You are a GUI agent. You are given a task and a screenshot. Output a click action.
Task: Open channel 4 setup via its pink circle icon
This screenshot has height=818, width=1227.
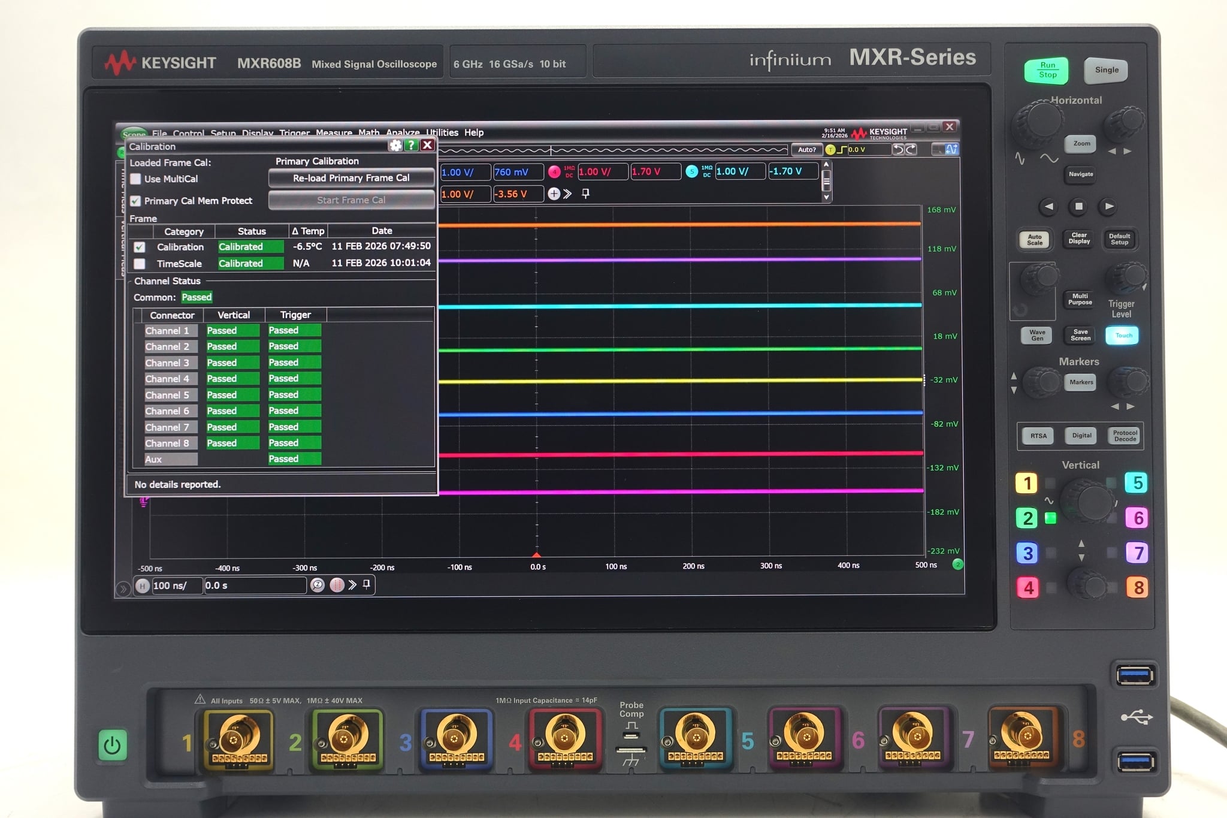pyautogui.click(x=554, y=172)
